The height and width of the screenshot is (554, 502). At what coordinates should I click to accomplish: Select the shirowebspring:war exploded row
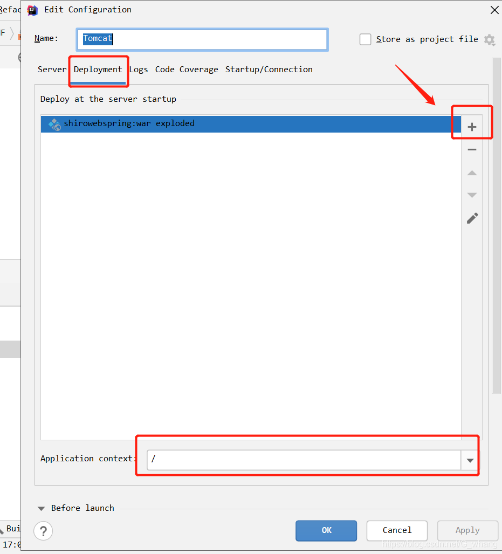[x=251, y=123]
